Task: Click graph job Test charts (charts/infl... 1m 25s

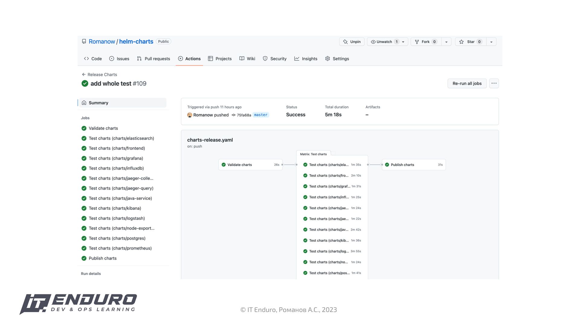Action: click(332, 197)
